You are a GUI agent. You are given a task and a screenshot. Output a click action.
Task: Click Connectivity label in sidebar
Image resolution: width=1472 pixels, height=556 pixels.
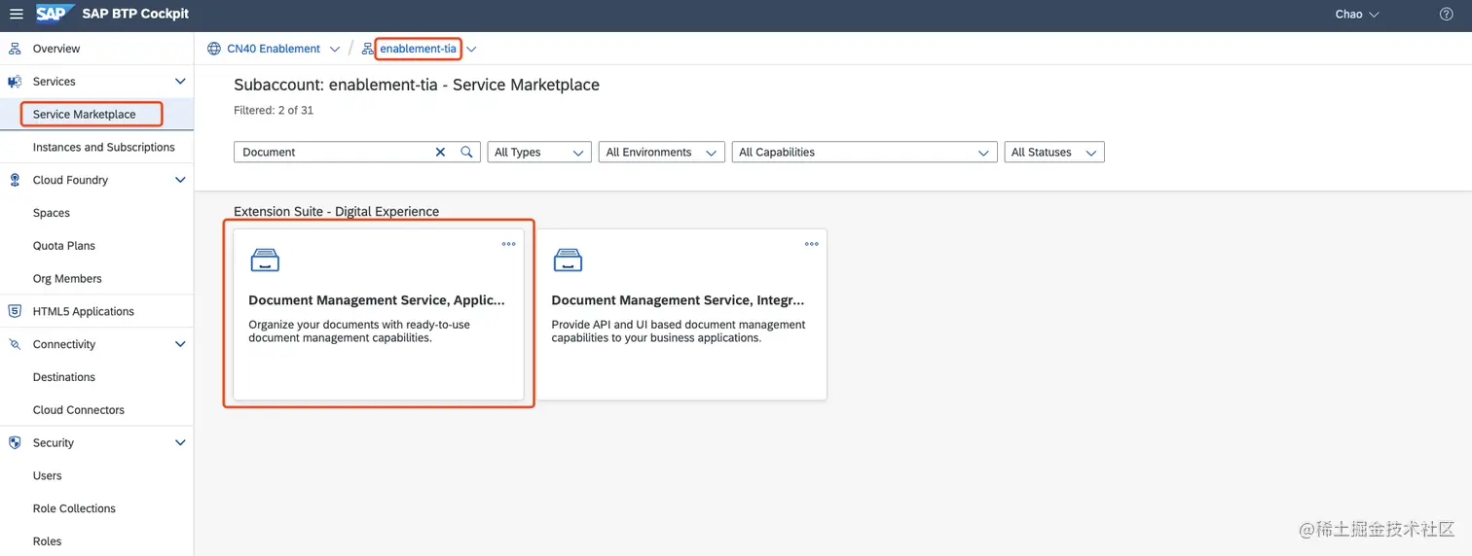coord(64,344)
